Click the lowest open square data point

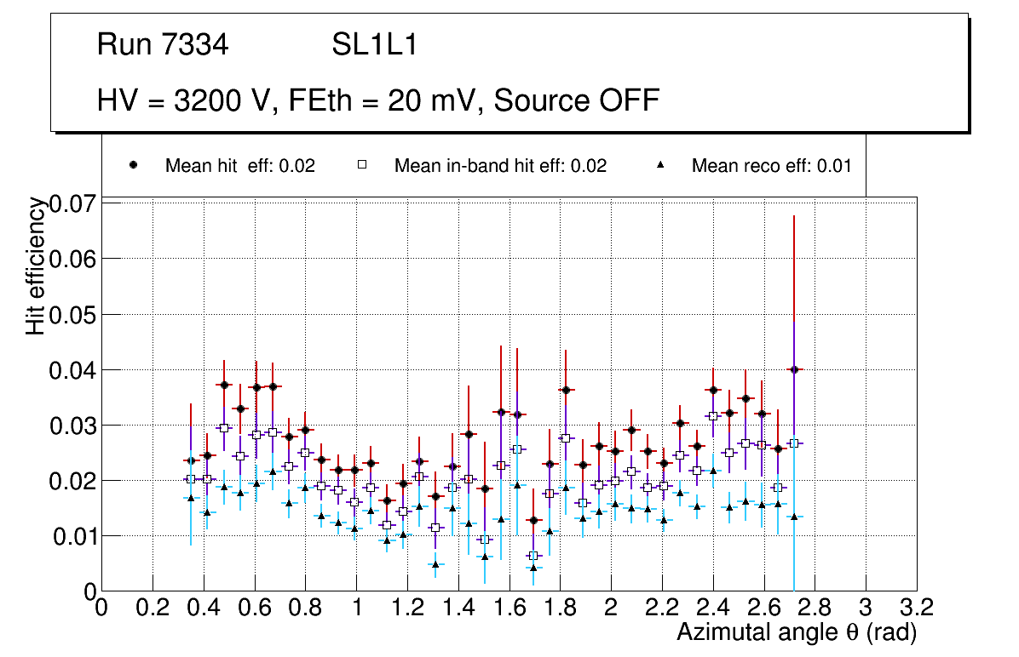pyautogui.click(x=533, y=556)
